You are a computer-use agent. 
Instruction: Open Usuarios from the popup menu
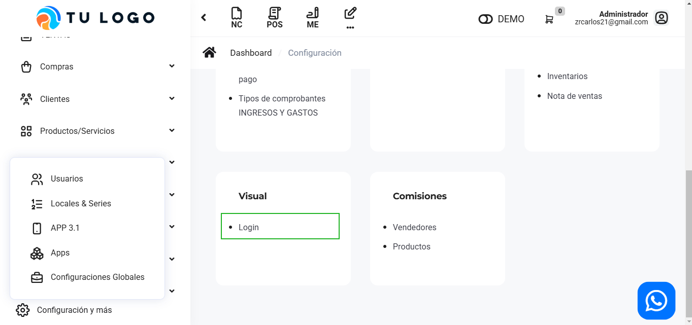pyautogui.click(x=67, y=179)
